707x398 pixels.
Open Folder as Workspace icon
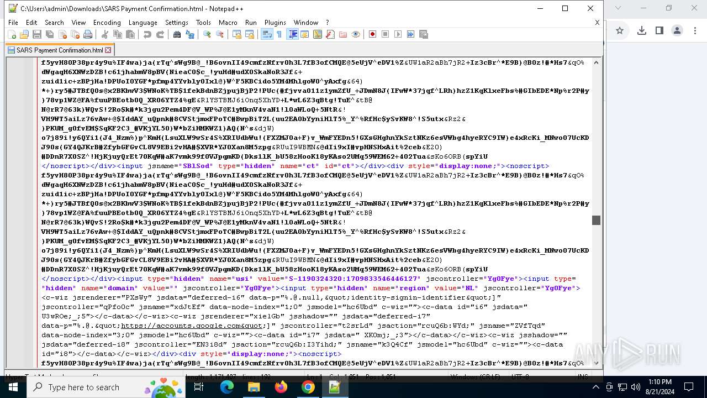[343, 34]
